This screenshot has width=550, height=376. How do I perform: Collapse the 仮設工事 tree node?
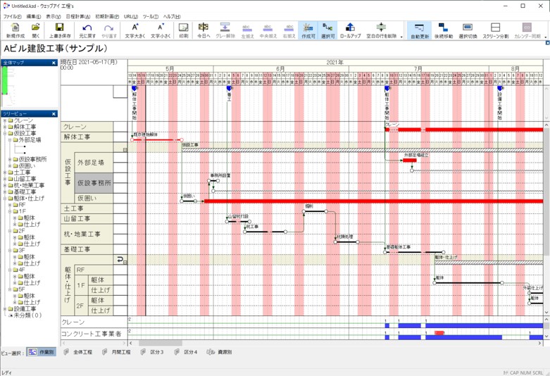point(4,133)
